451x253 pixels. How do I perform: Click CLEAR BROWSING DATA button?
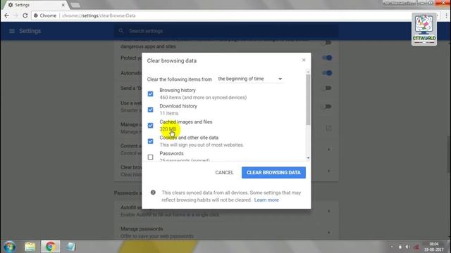(273, 172)
